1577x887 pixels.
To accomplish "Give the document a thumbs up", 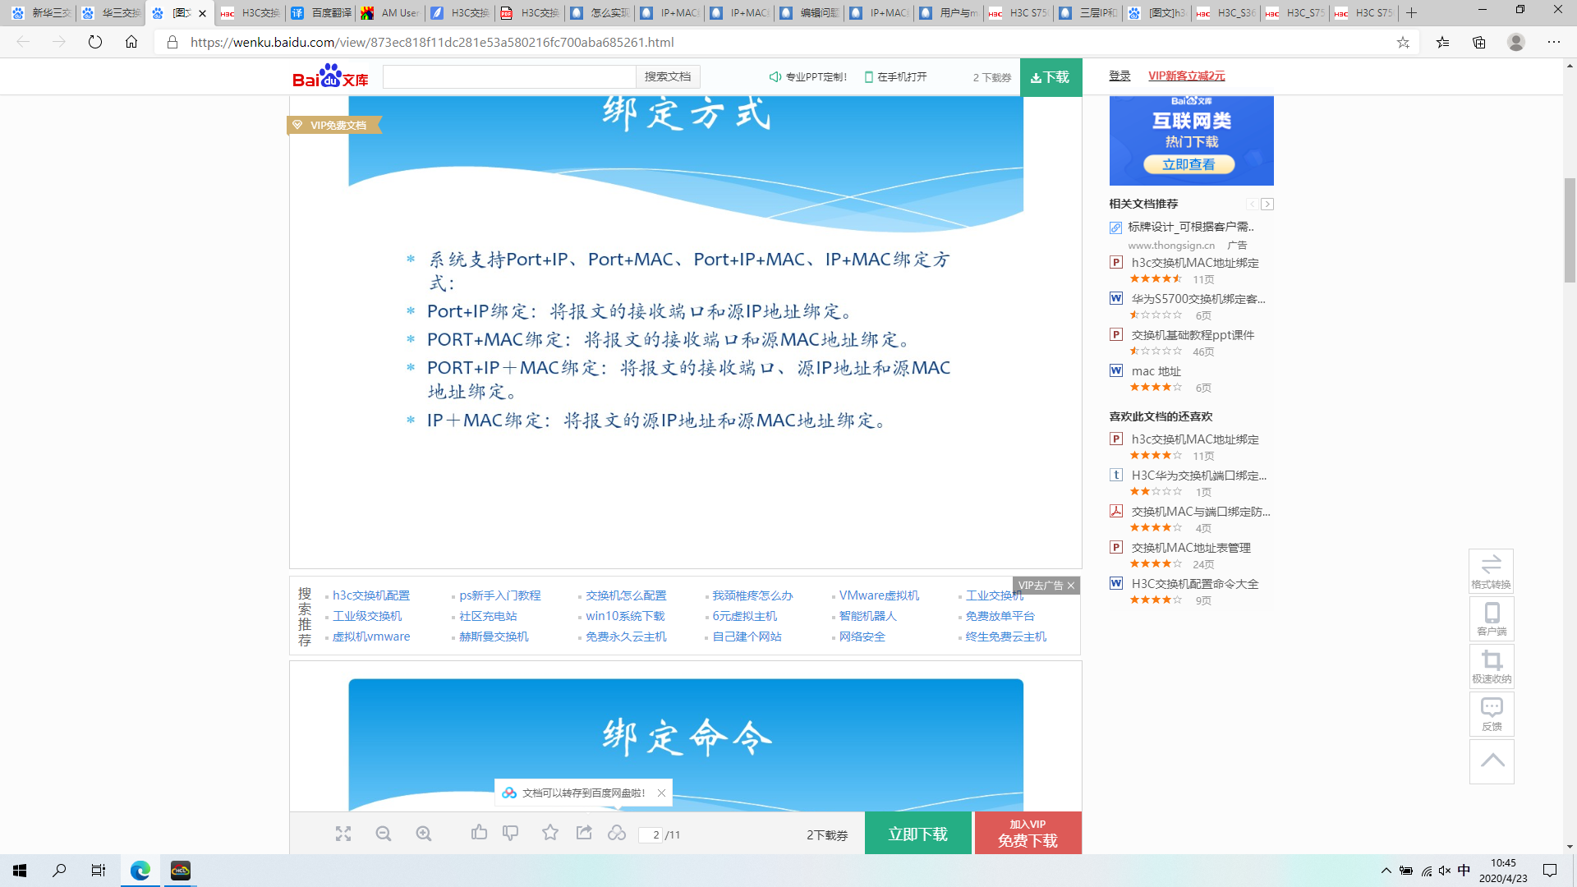I will pyautogui.click(x=480, y=833).
